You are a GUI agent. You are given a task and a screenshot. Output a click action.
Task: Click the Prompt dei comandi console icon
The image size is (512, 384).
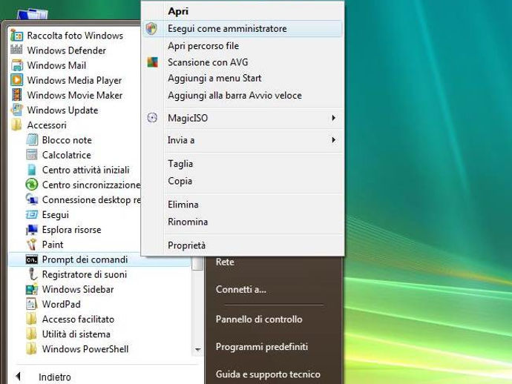point(32,259)
